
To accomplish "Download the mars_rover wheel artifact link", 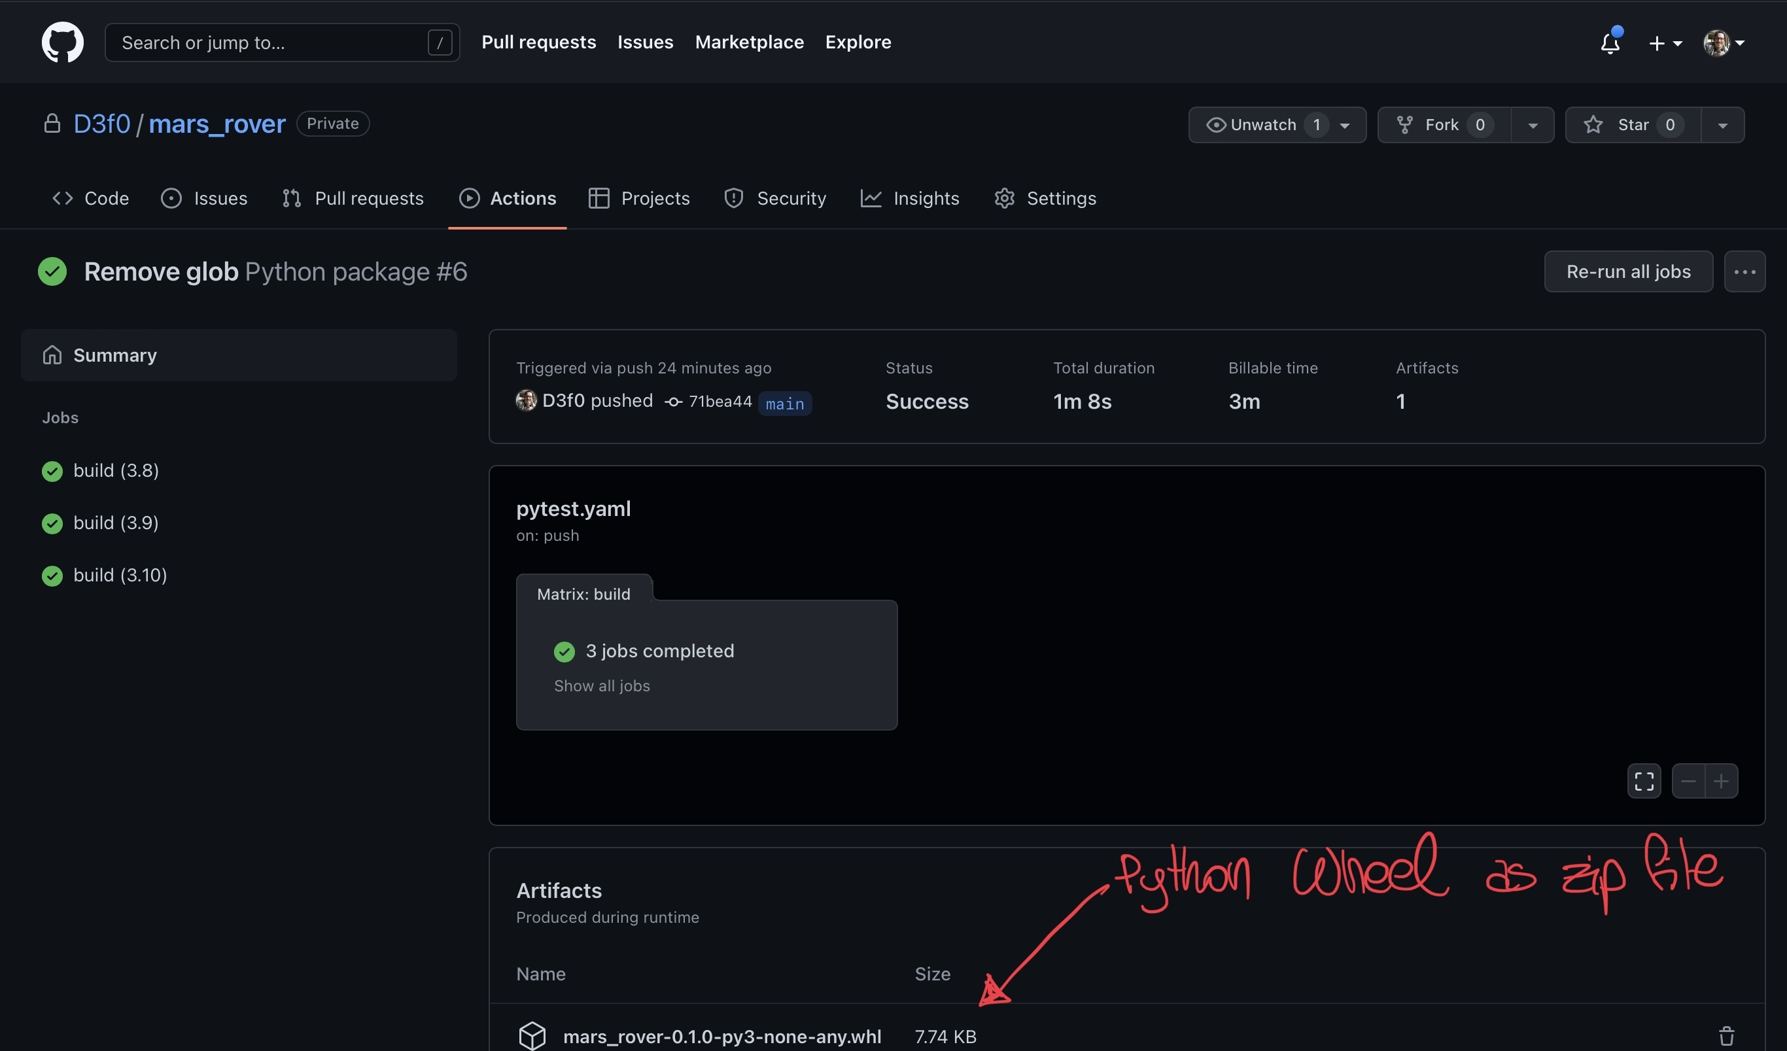I will 721,1036.
